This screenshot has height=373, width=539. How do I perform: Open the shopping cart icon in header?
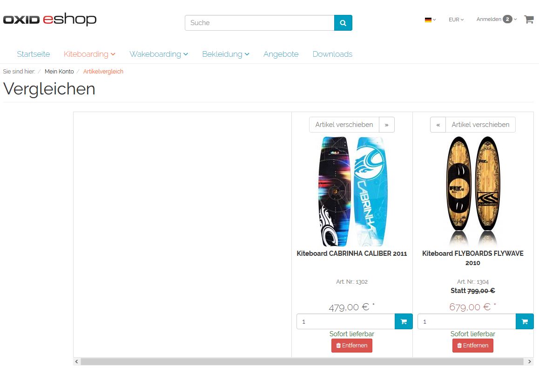click(x=529, y=19)
